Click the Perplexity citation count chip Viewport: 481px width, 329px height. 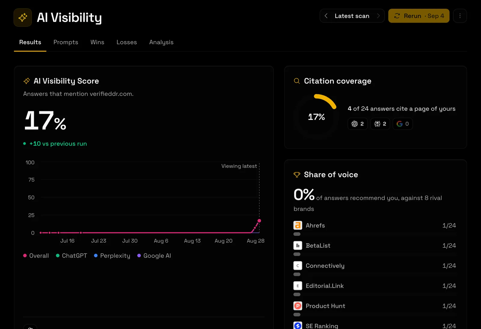(380, 124)
